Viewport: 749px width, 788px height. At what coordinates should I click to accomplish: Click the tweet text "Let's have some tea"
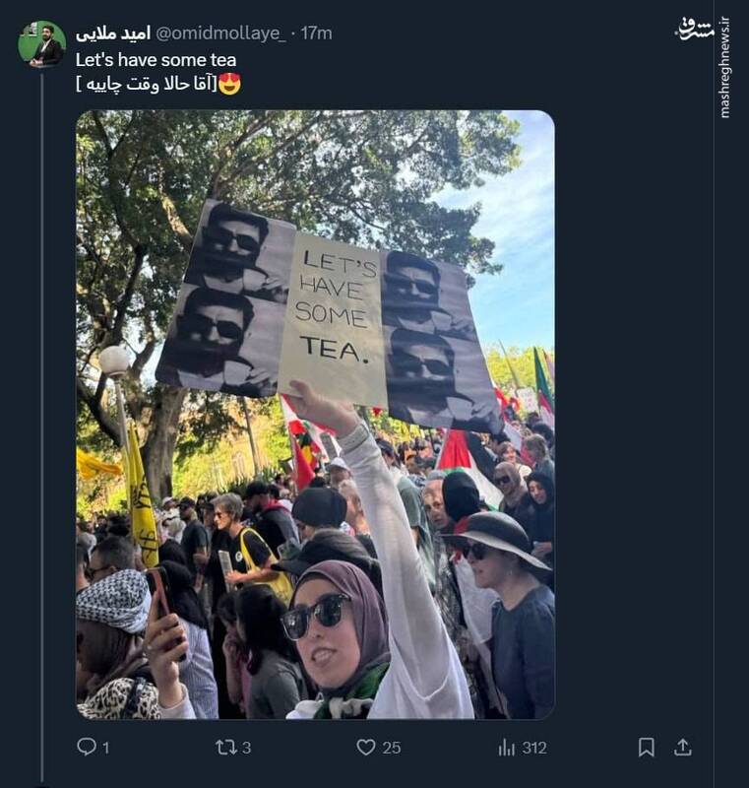pos(156,60)
